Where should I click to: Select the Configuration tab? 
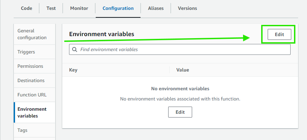118,8
